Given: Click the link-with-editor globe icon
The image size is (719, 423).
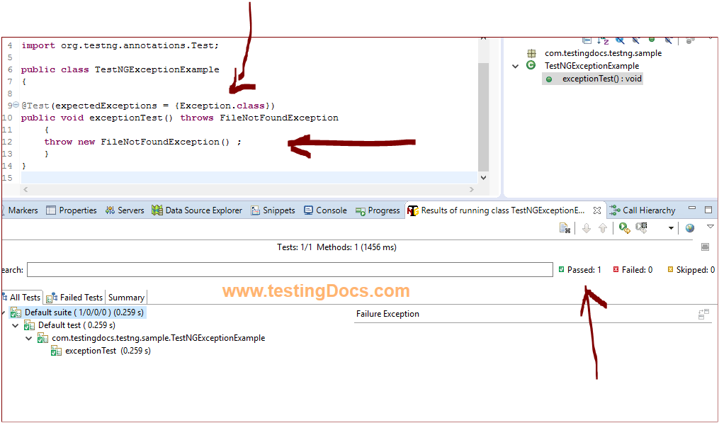Looking at the screenshot, I should (690, 227).
